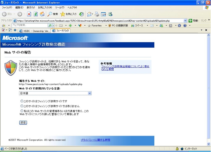The width and height of the screenshot is (211, 152).
Task: Open the ファイル(F) menu
Action: (x=7, y=7)
